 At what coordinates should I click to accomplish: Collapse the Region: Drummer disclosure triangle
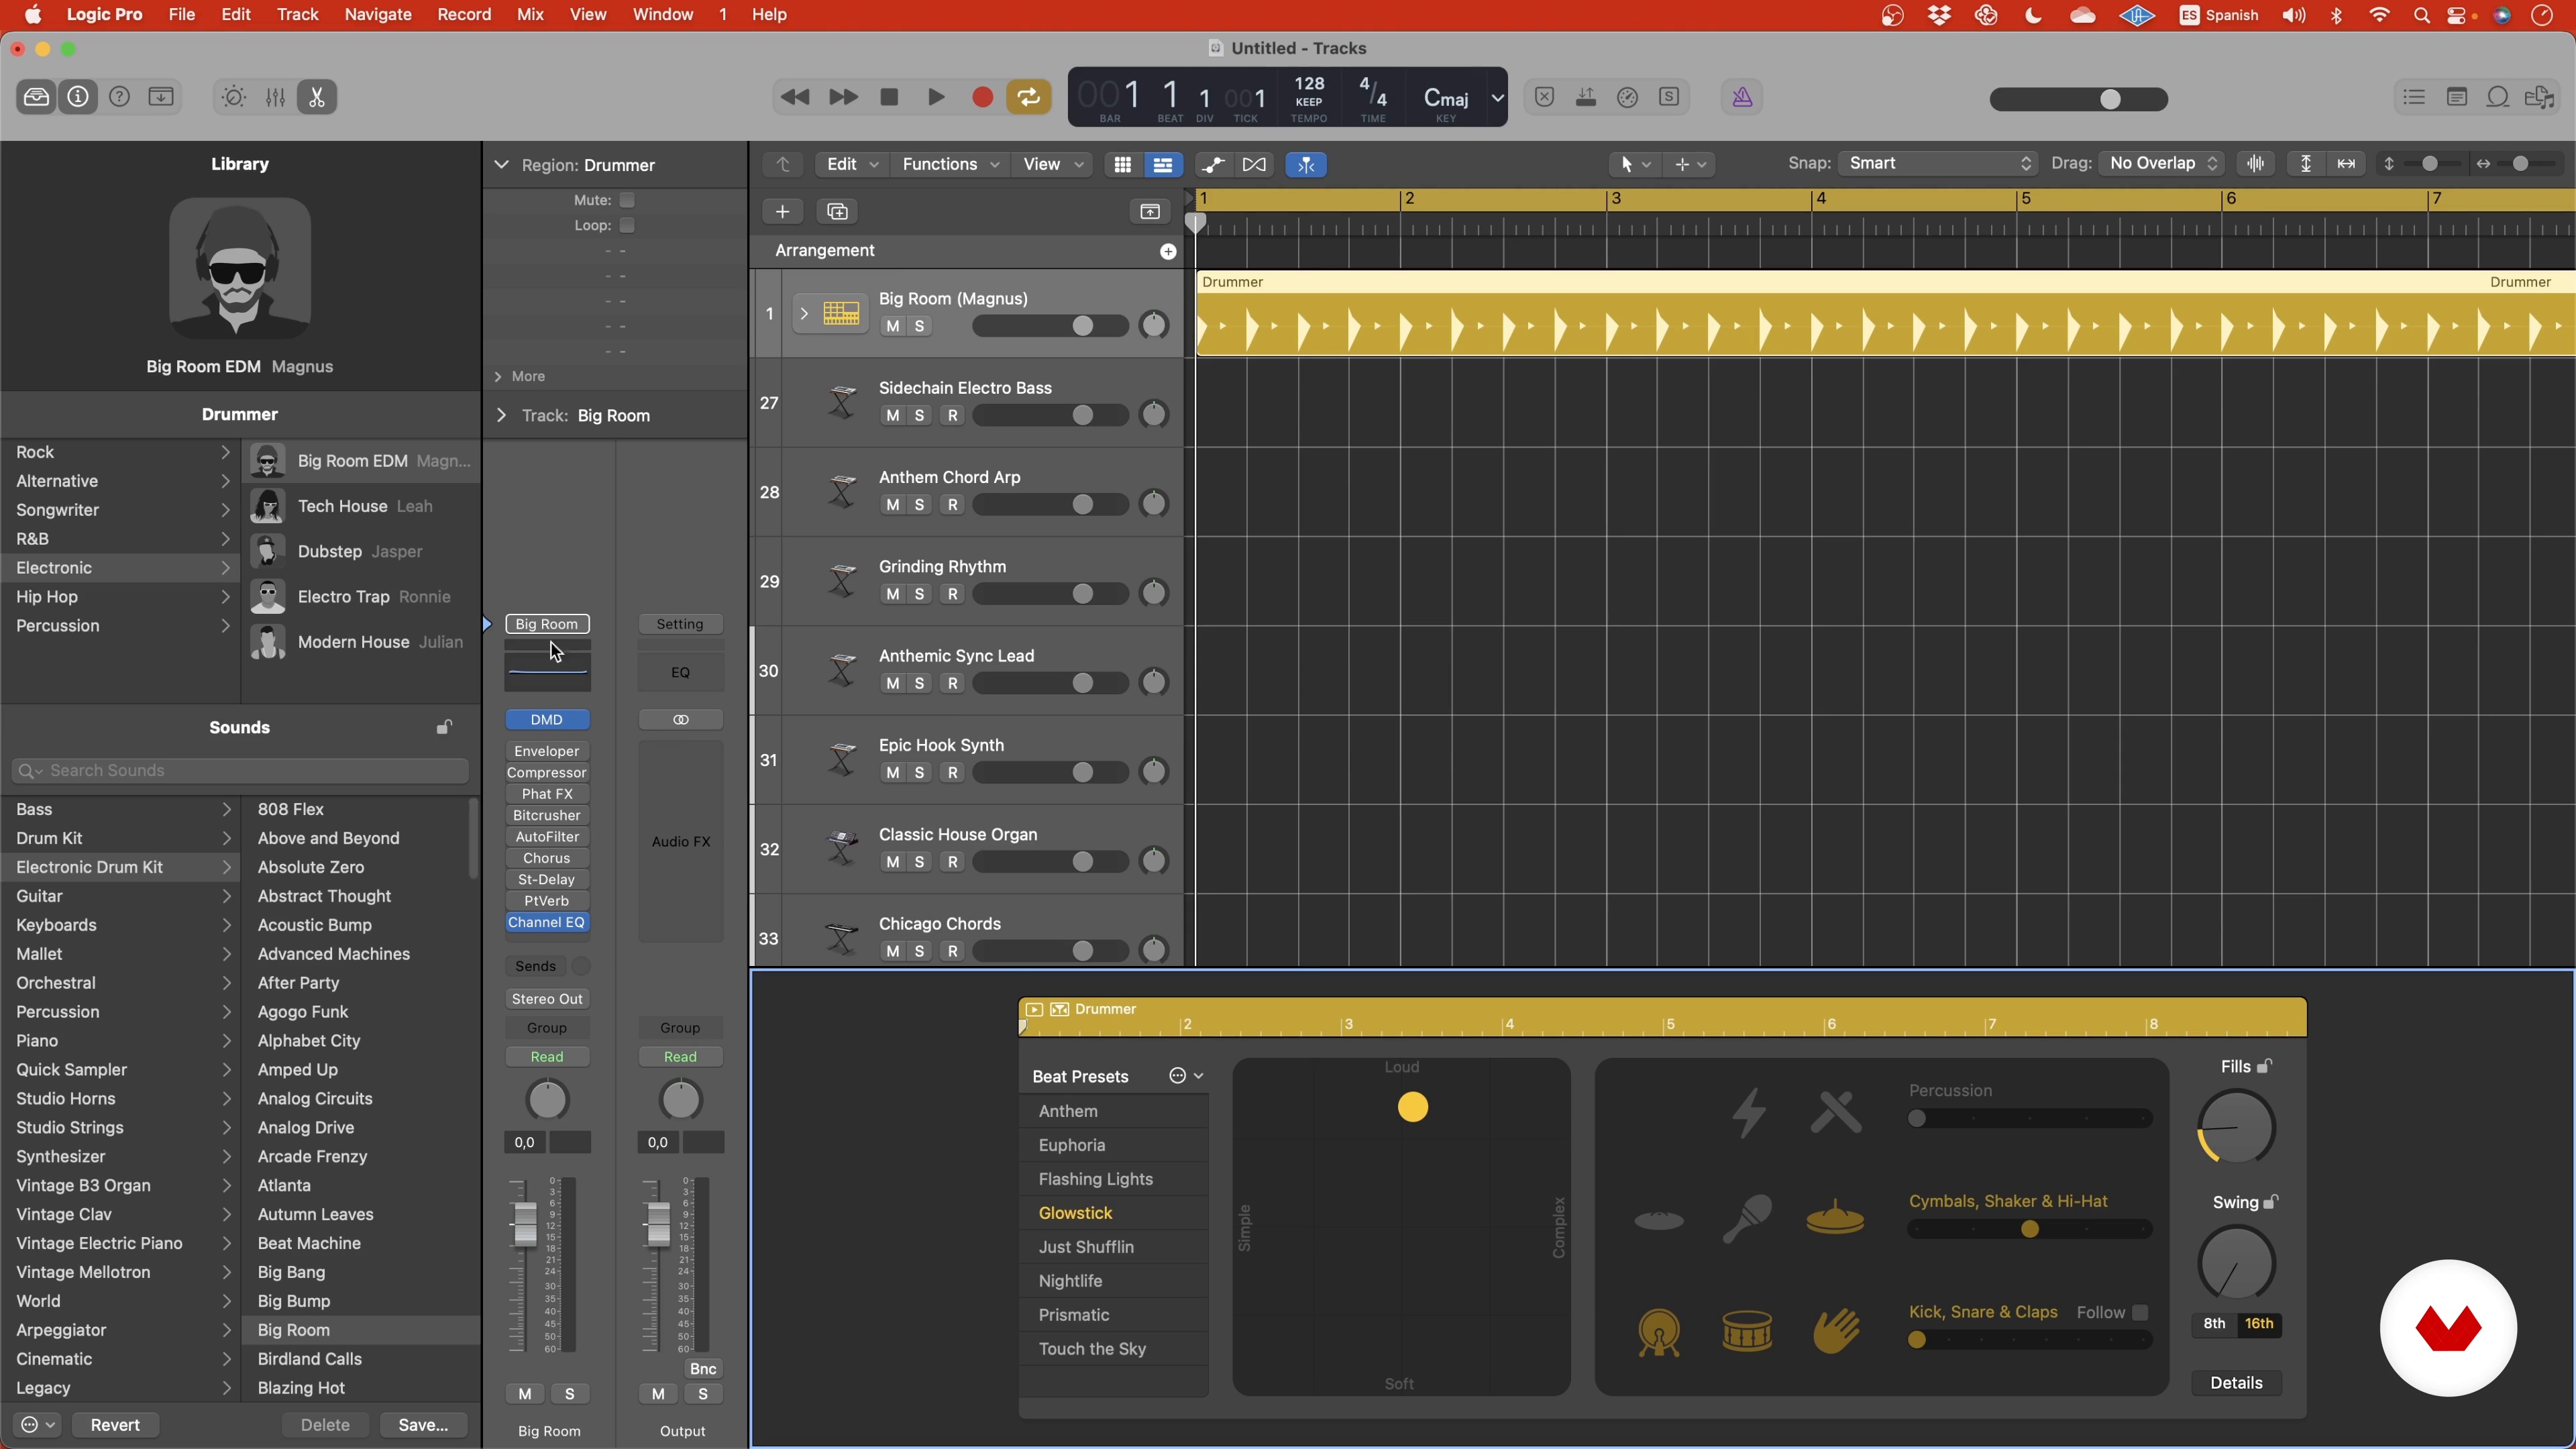[502, 165]
